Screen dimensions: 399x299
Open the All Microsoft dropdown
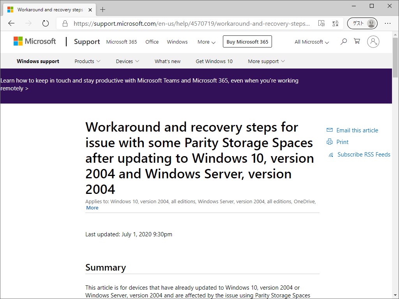coord(311,42)
